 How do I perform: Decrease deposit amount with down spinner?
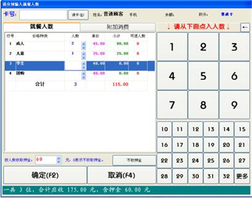[58, 162]
